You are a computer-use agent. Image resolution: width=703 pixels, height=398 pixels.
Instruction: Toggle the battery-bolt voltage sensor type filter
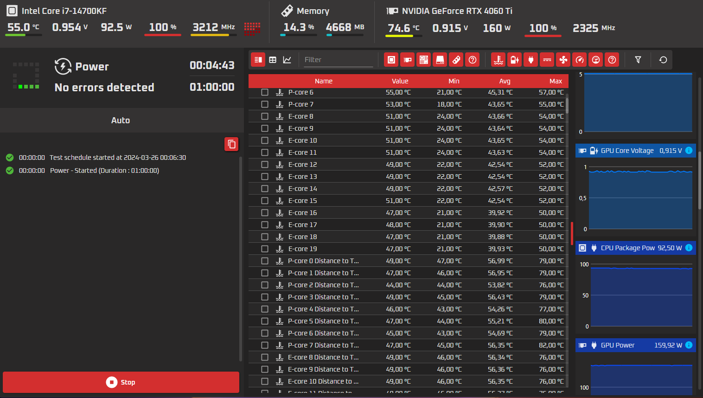click(x=515, y=60)
